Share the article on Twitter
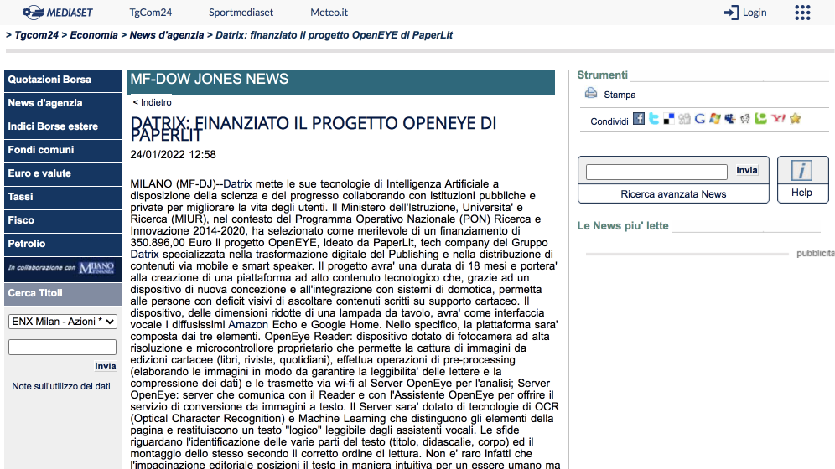 (654, 119)
